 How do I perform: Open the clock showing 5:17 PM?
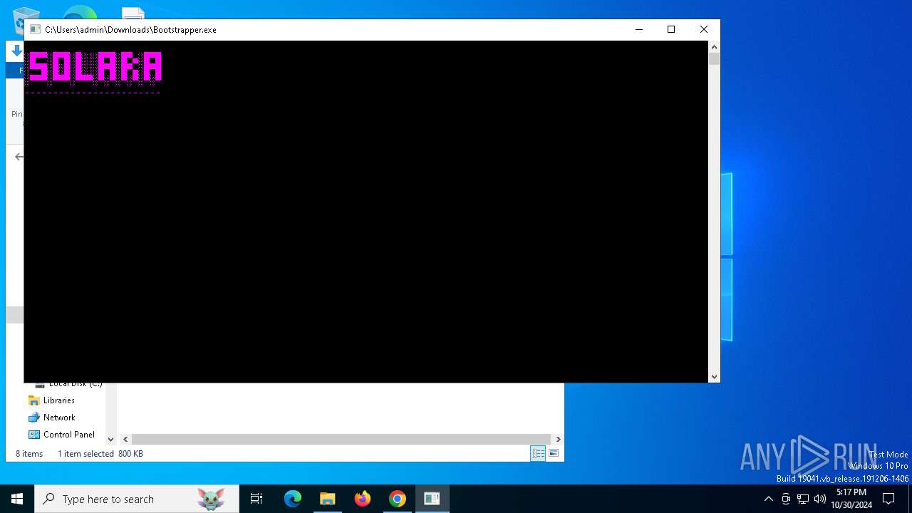click(x=851, y=499)
